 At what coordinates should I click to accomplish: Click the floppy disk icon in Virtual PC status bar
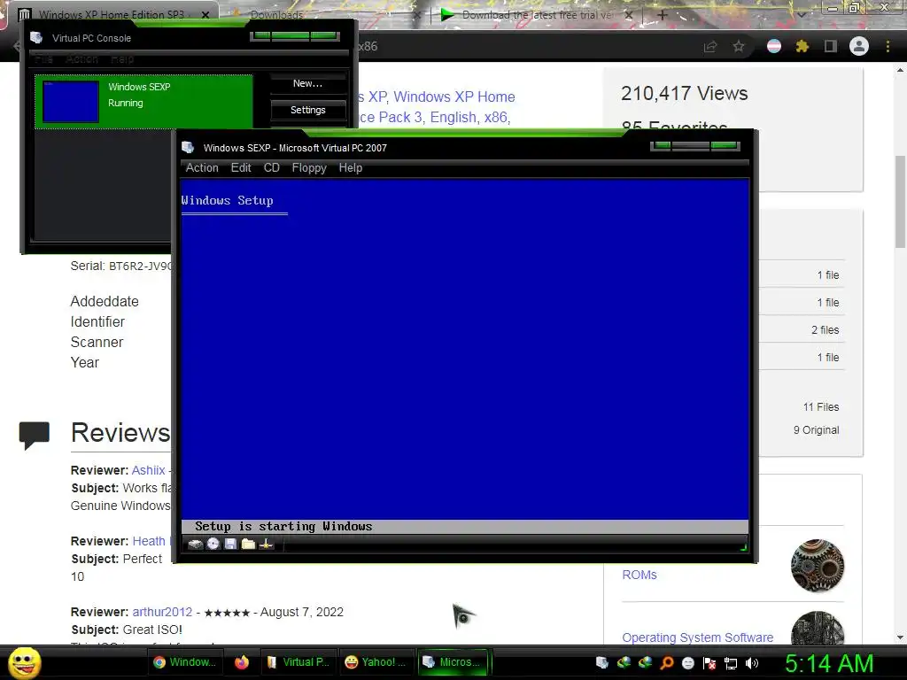point(231,545)
